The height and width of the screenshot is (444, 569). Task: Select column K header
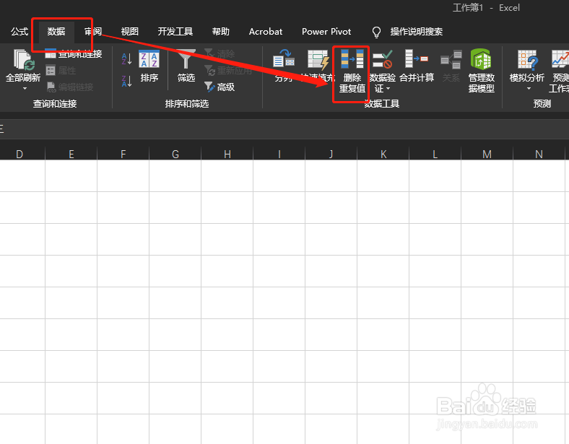pos(383,154)
